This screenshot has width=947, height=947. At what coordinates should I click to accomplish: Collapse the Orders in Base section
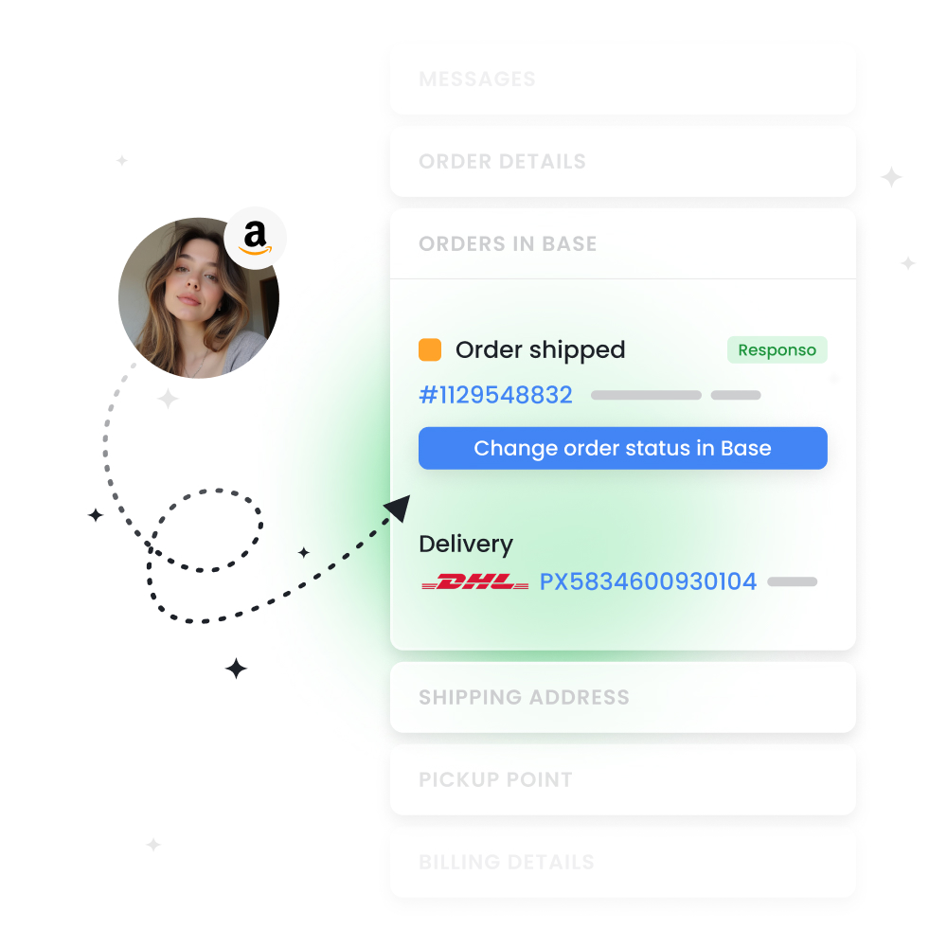coord(623,244)
